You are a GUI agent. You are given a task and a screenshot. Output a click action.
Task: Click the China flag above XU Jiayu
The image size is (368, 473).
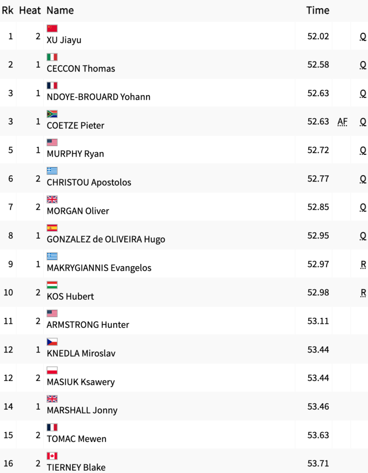tap(52, 28)
